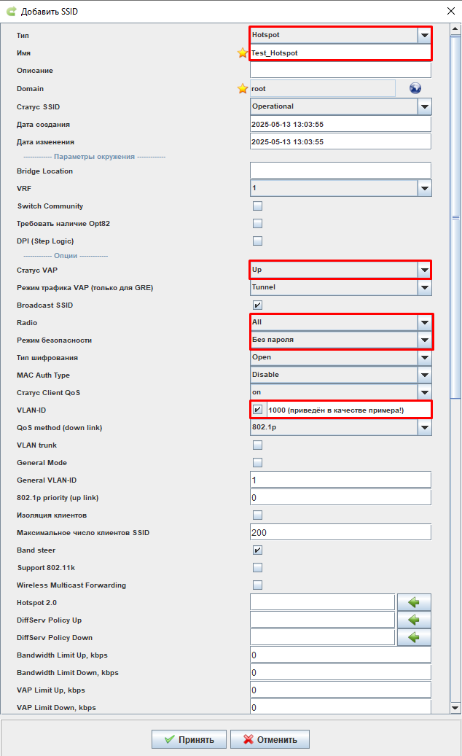Click the star icon next to Имя
The width and height of the screenshot is (462, 756).
click(243, 52)
